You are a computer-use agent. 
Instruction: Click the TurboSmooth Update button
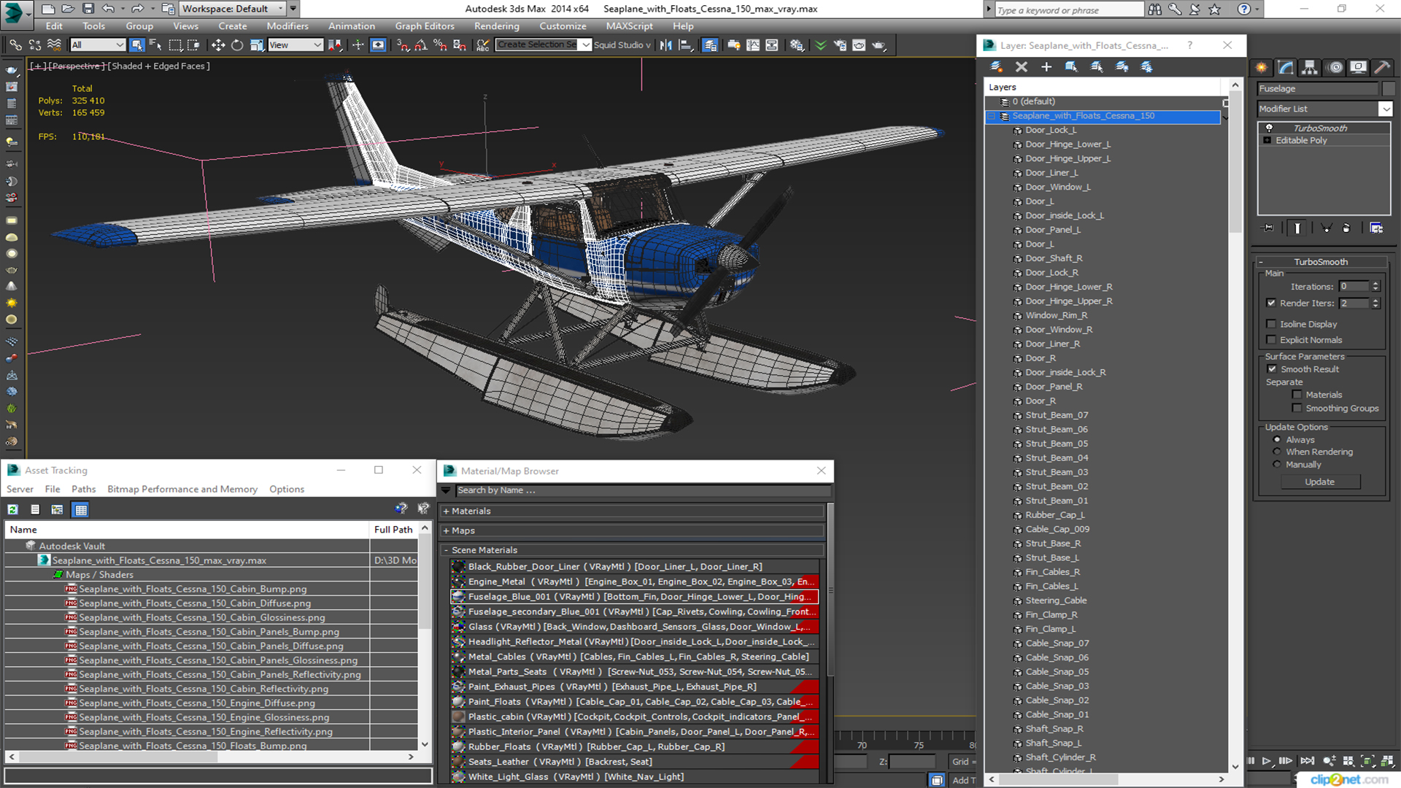pyautogui.click(x=1319, y=482)
